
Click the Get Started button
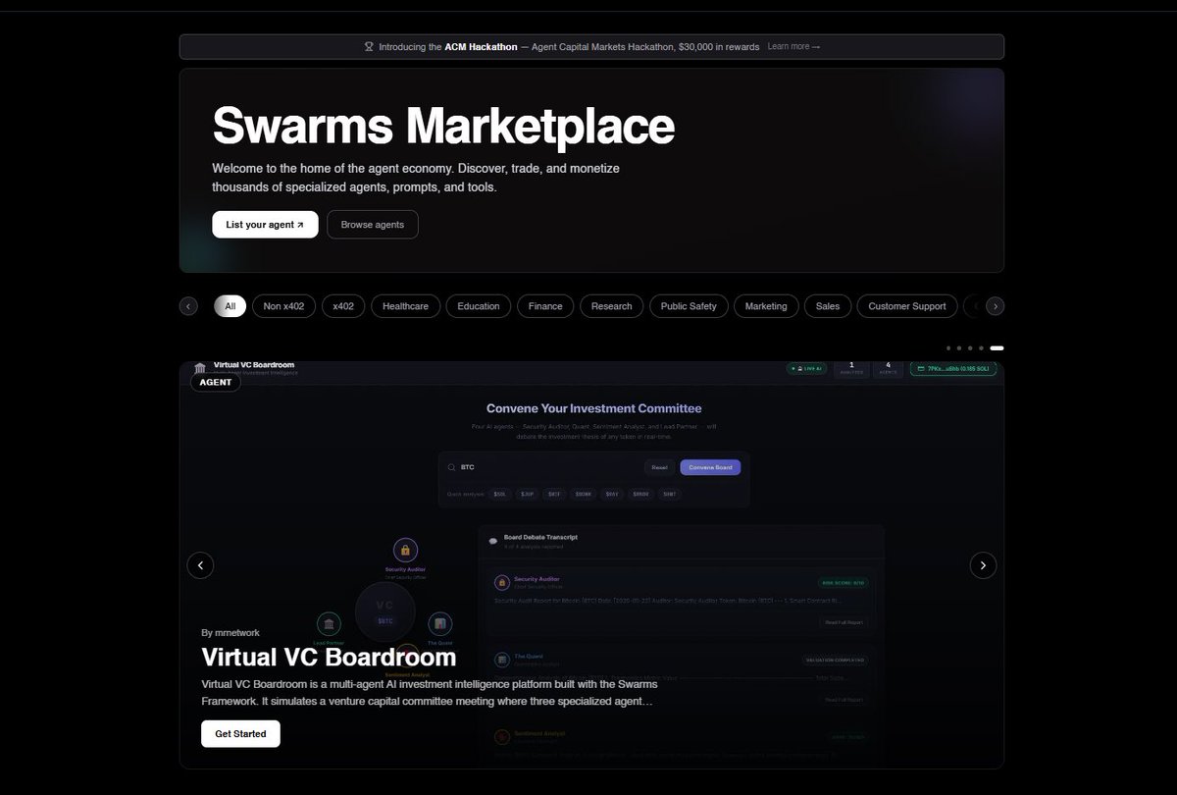pyautogui.click(x=240, y=734)
